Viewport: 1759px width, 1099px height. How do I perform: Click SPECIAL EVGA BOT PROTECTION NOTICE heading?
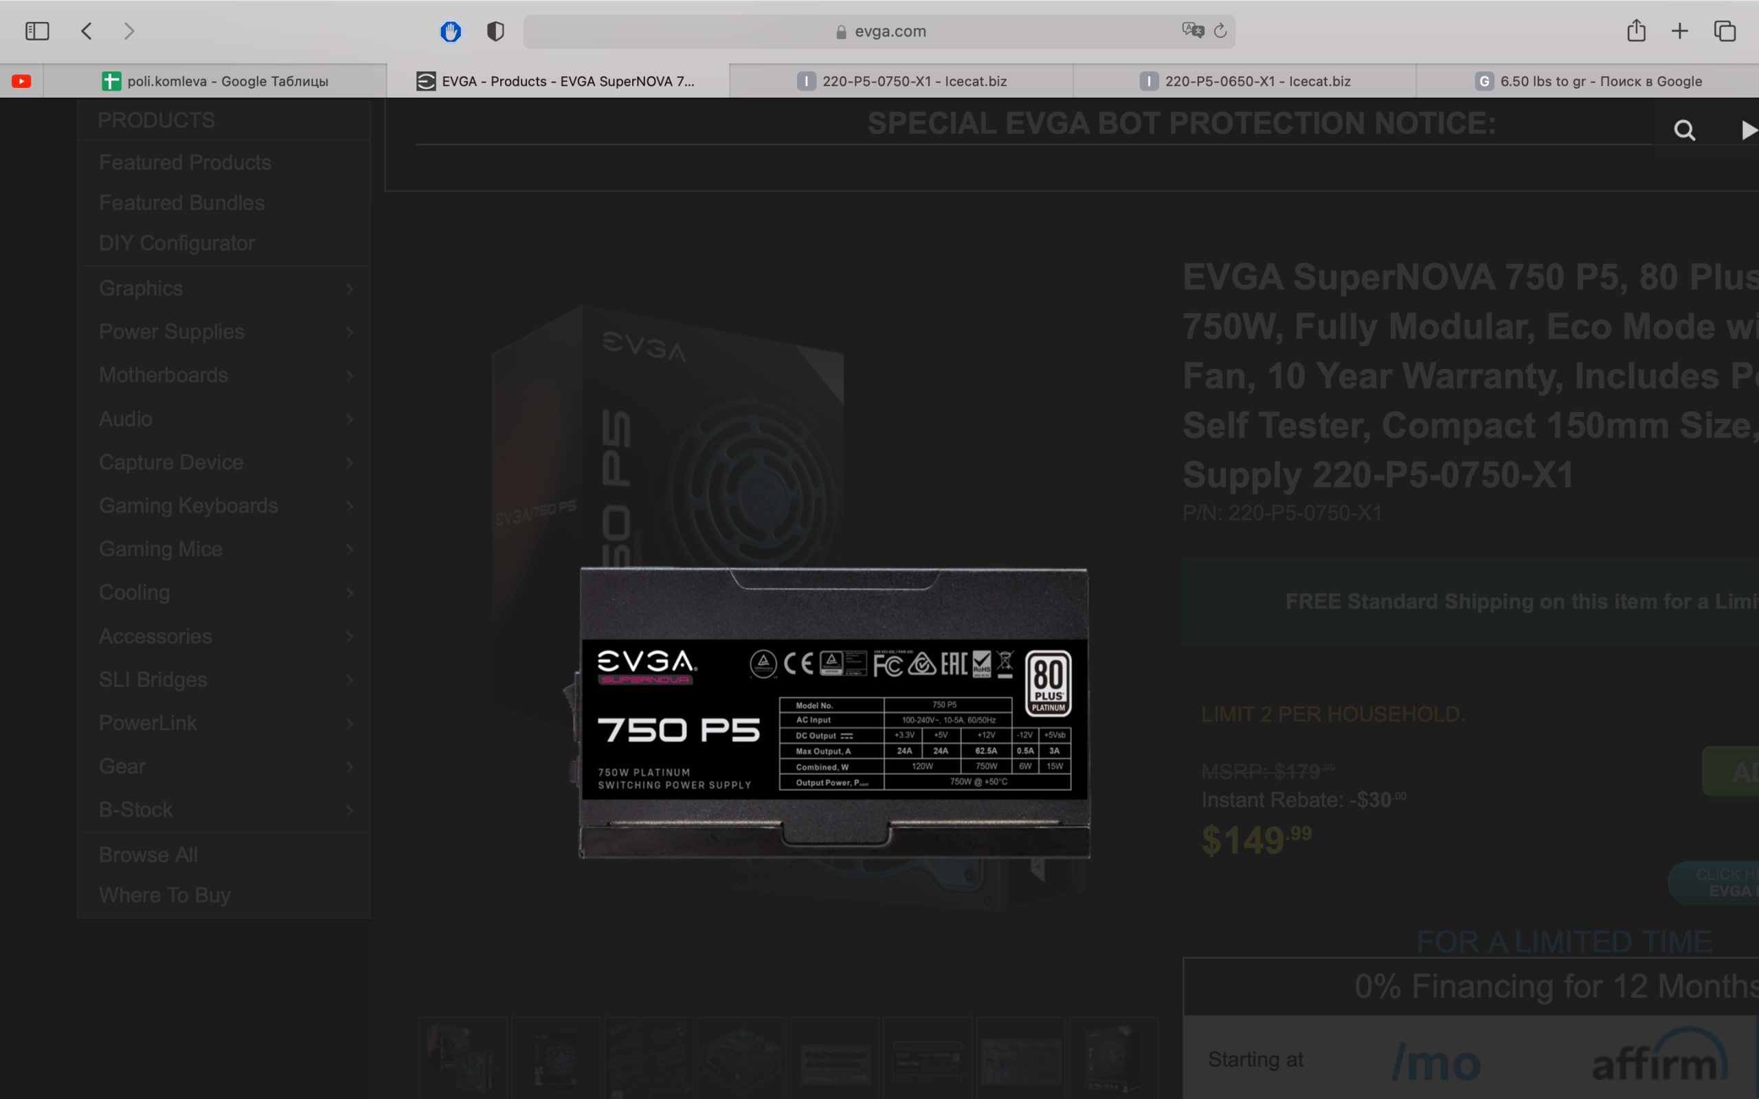click(1182, 123)
